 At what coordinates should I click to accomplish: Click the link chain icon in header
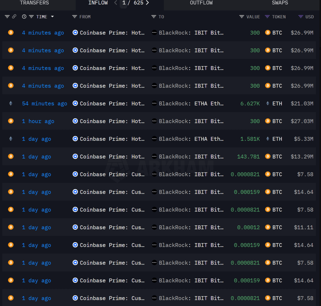click(x=14, y=17)
